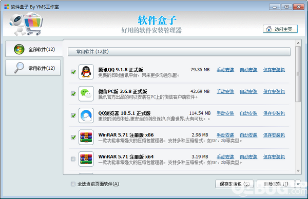Image resolution: width=308 pixels, height=199 pixels.
Task: Select the 微信PC版 2.6.8 正式版 title
Action: (x=123, y=91)
